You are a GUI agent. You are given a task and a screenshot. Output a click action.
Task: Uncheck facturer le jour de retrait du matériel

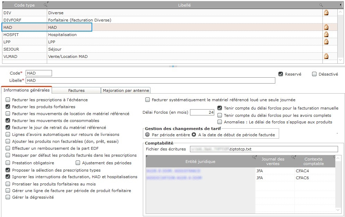(8, 128)
